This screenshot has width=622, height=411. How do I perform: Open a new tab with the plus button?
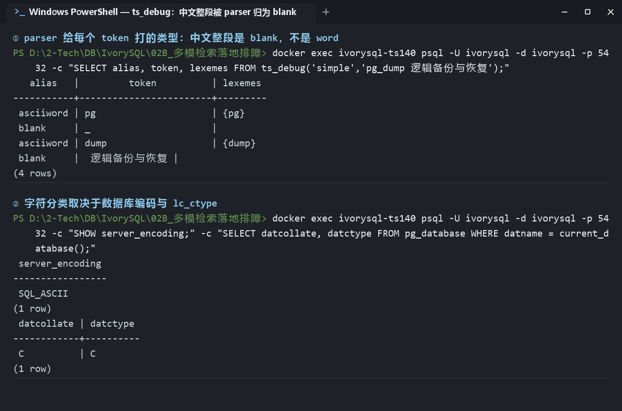[326, 12]
